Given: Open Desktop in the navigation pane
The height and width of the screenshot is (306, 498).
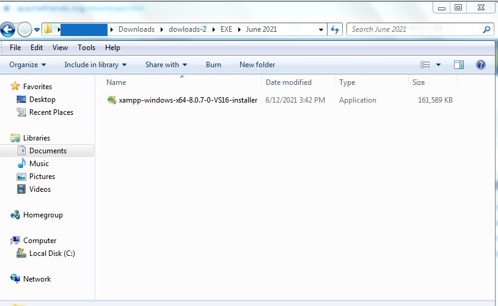Looking at the screenshot, I should 42,100.
